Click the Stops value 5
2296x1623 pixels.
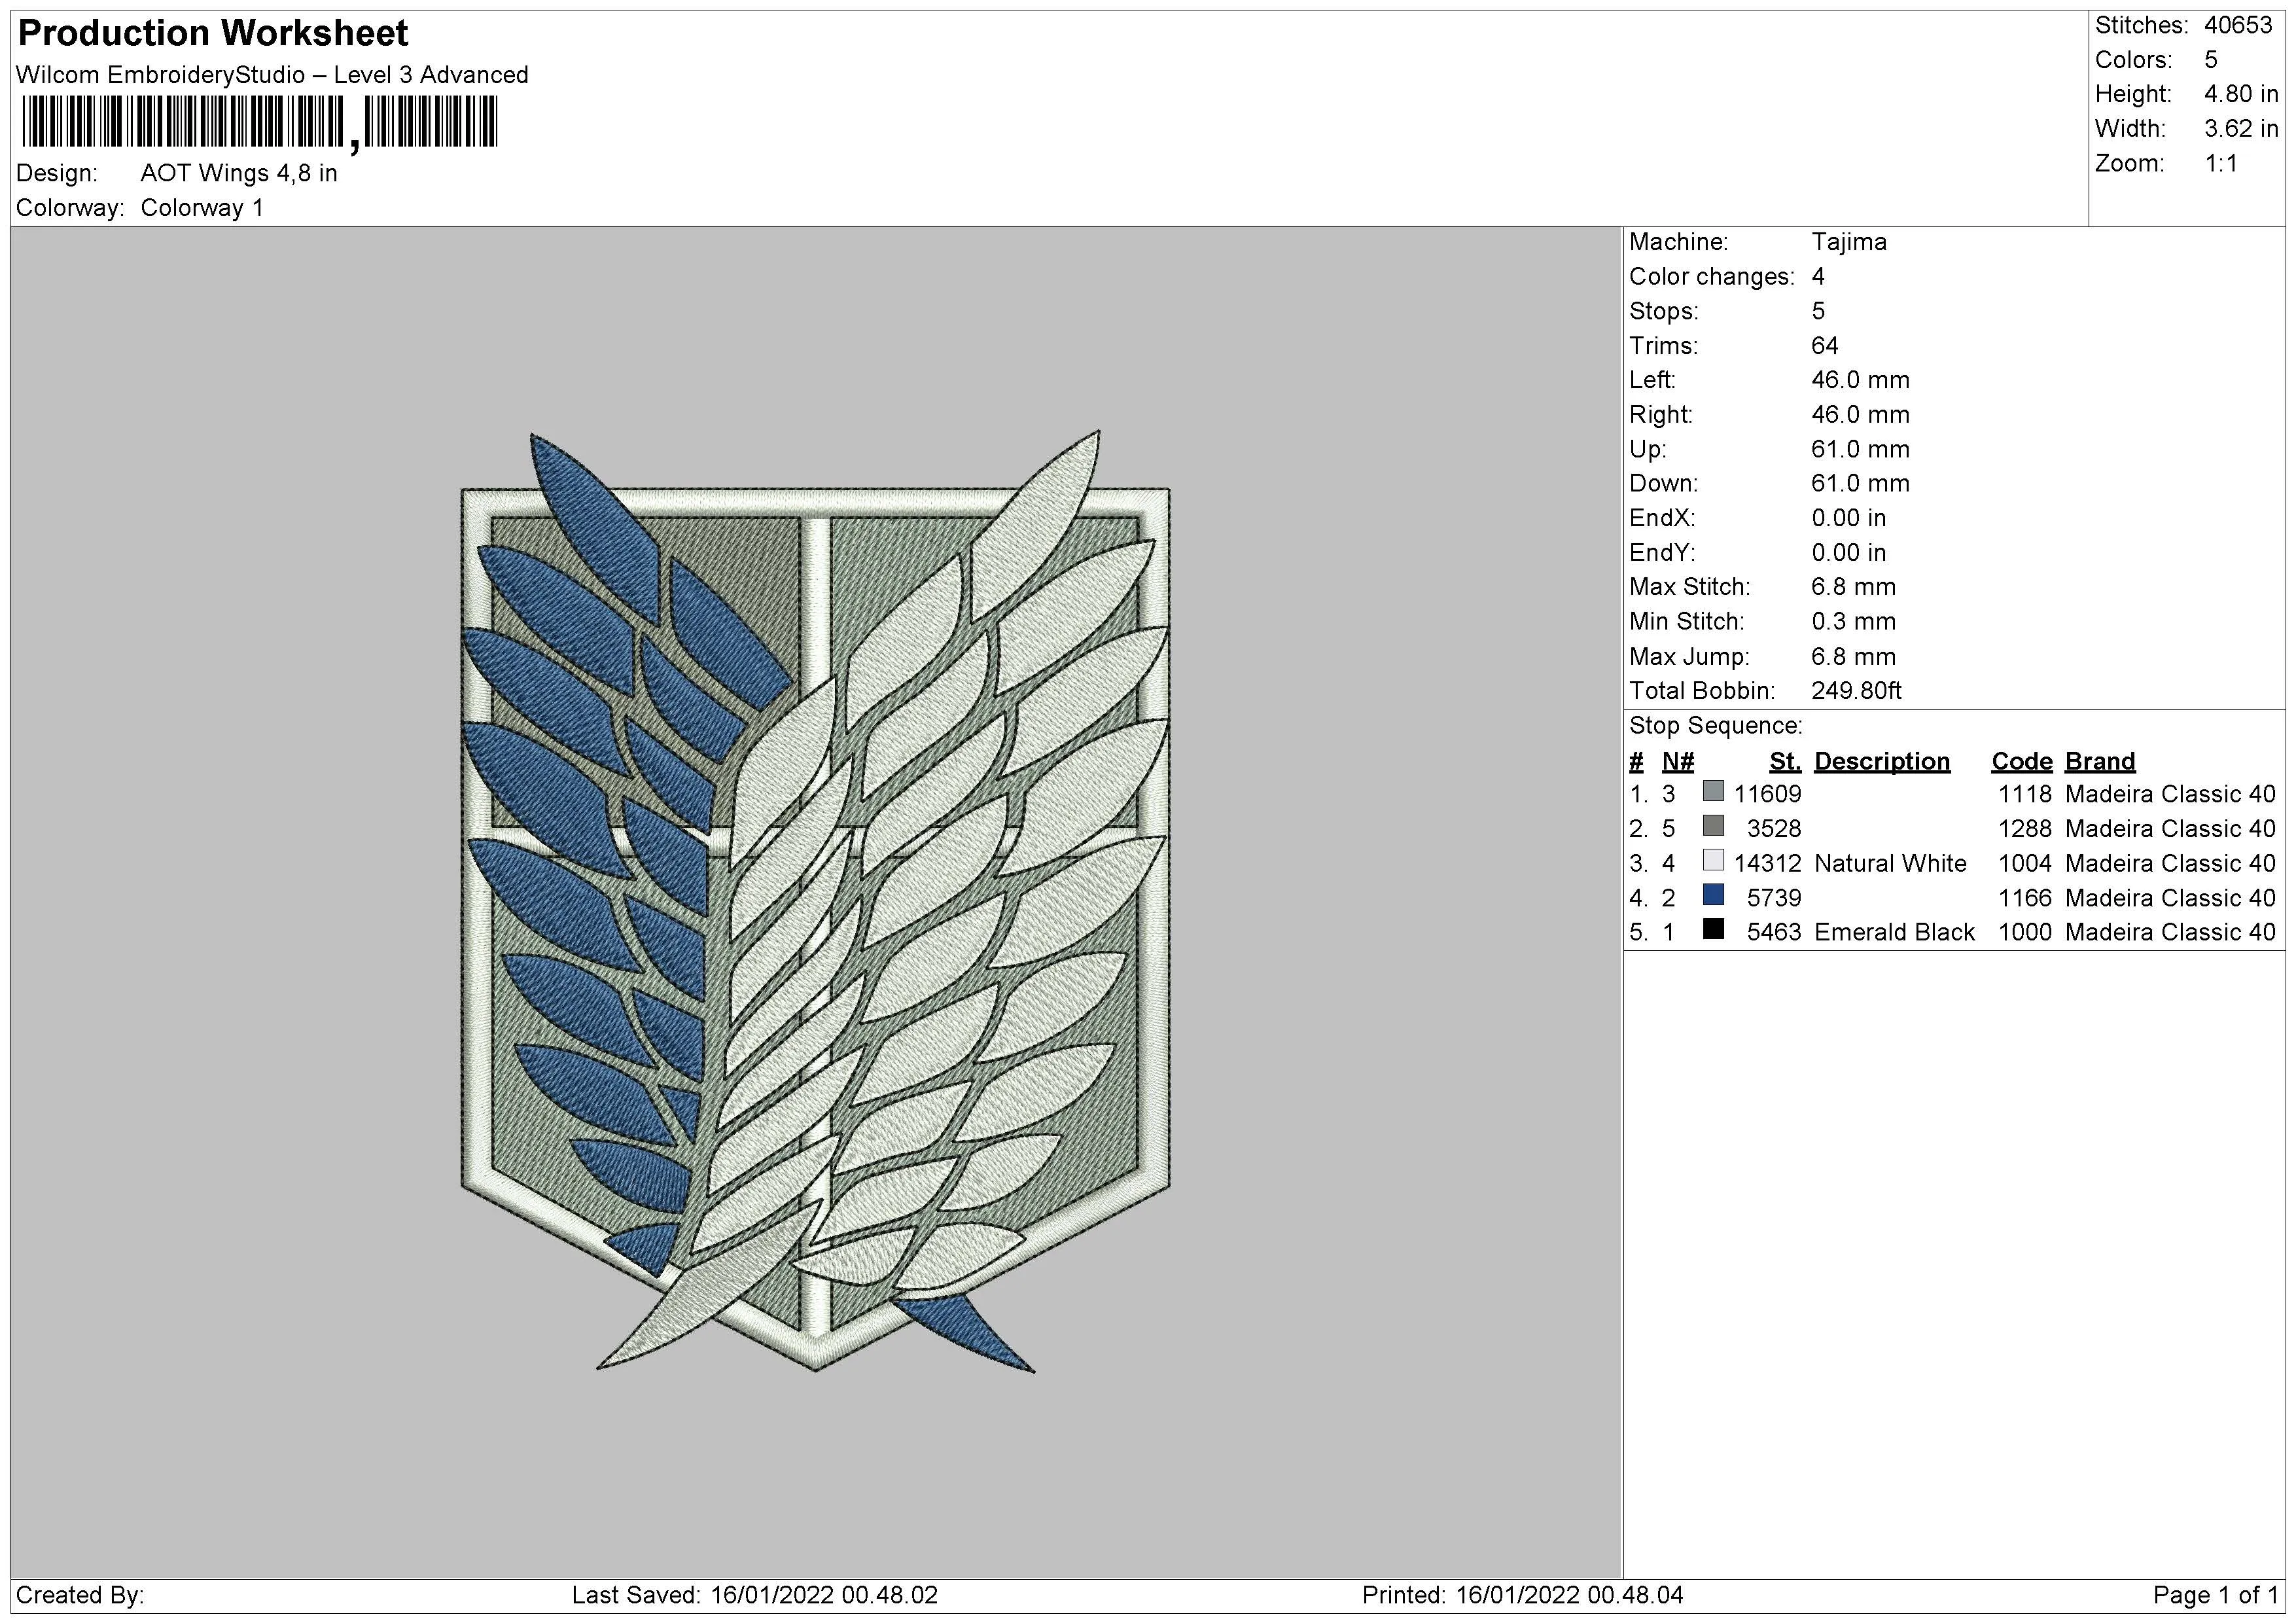(x=1818, y=311)
